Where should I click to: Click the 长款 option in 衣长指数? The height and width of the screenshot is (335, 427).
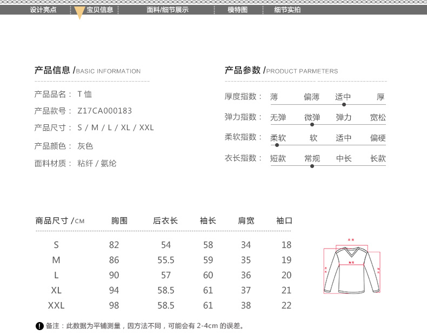[378, 158]
